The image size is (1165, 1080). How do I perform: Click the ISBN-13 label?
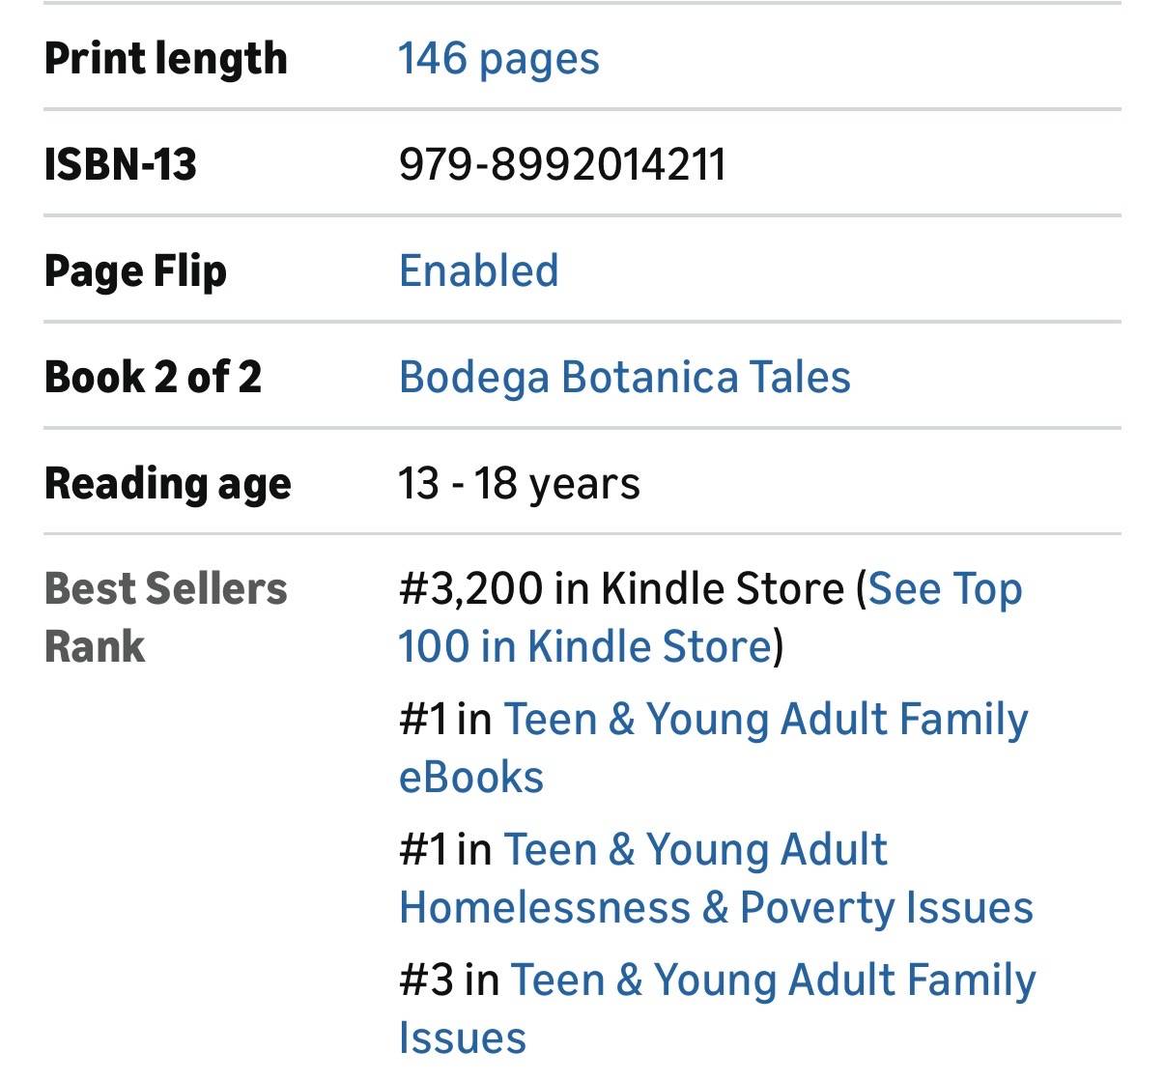[121, 164]
